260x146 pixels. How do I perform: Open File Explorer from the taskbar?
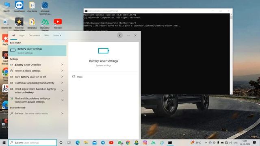pos(86,142)
